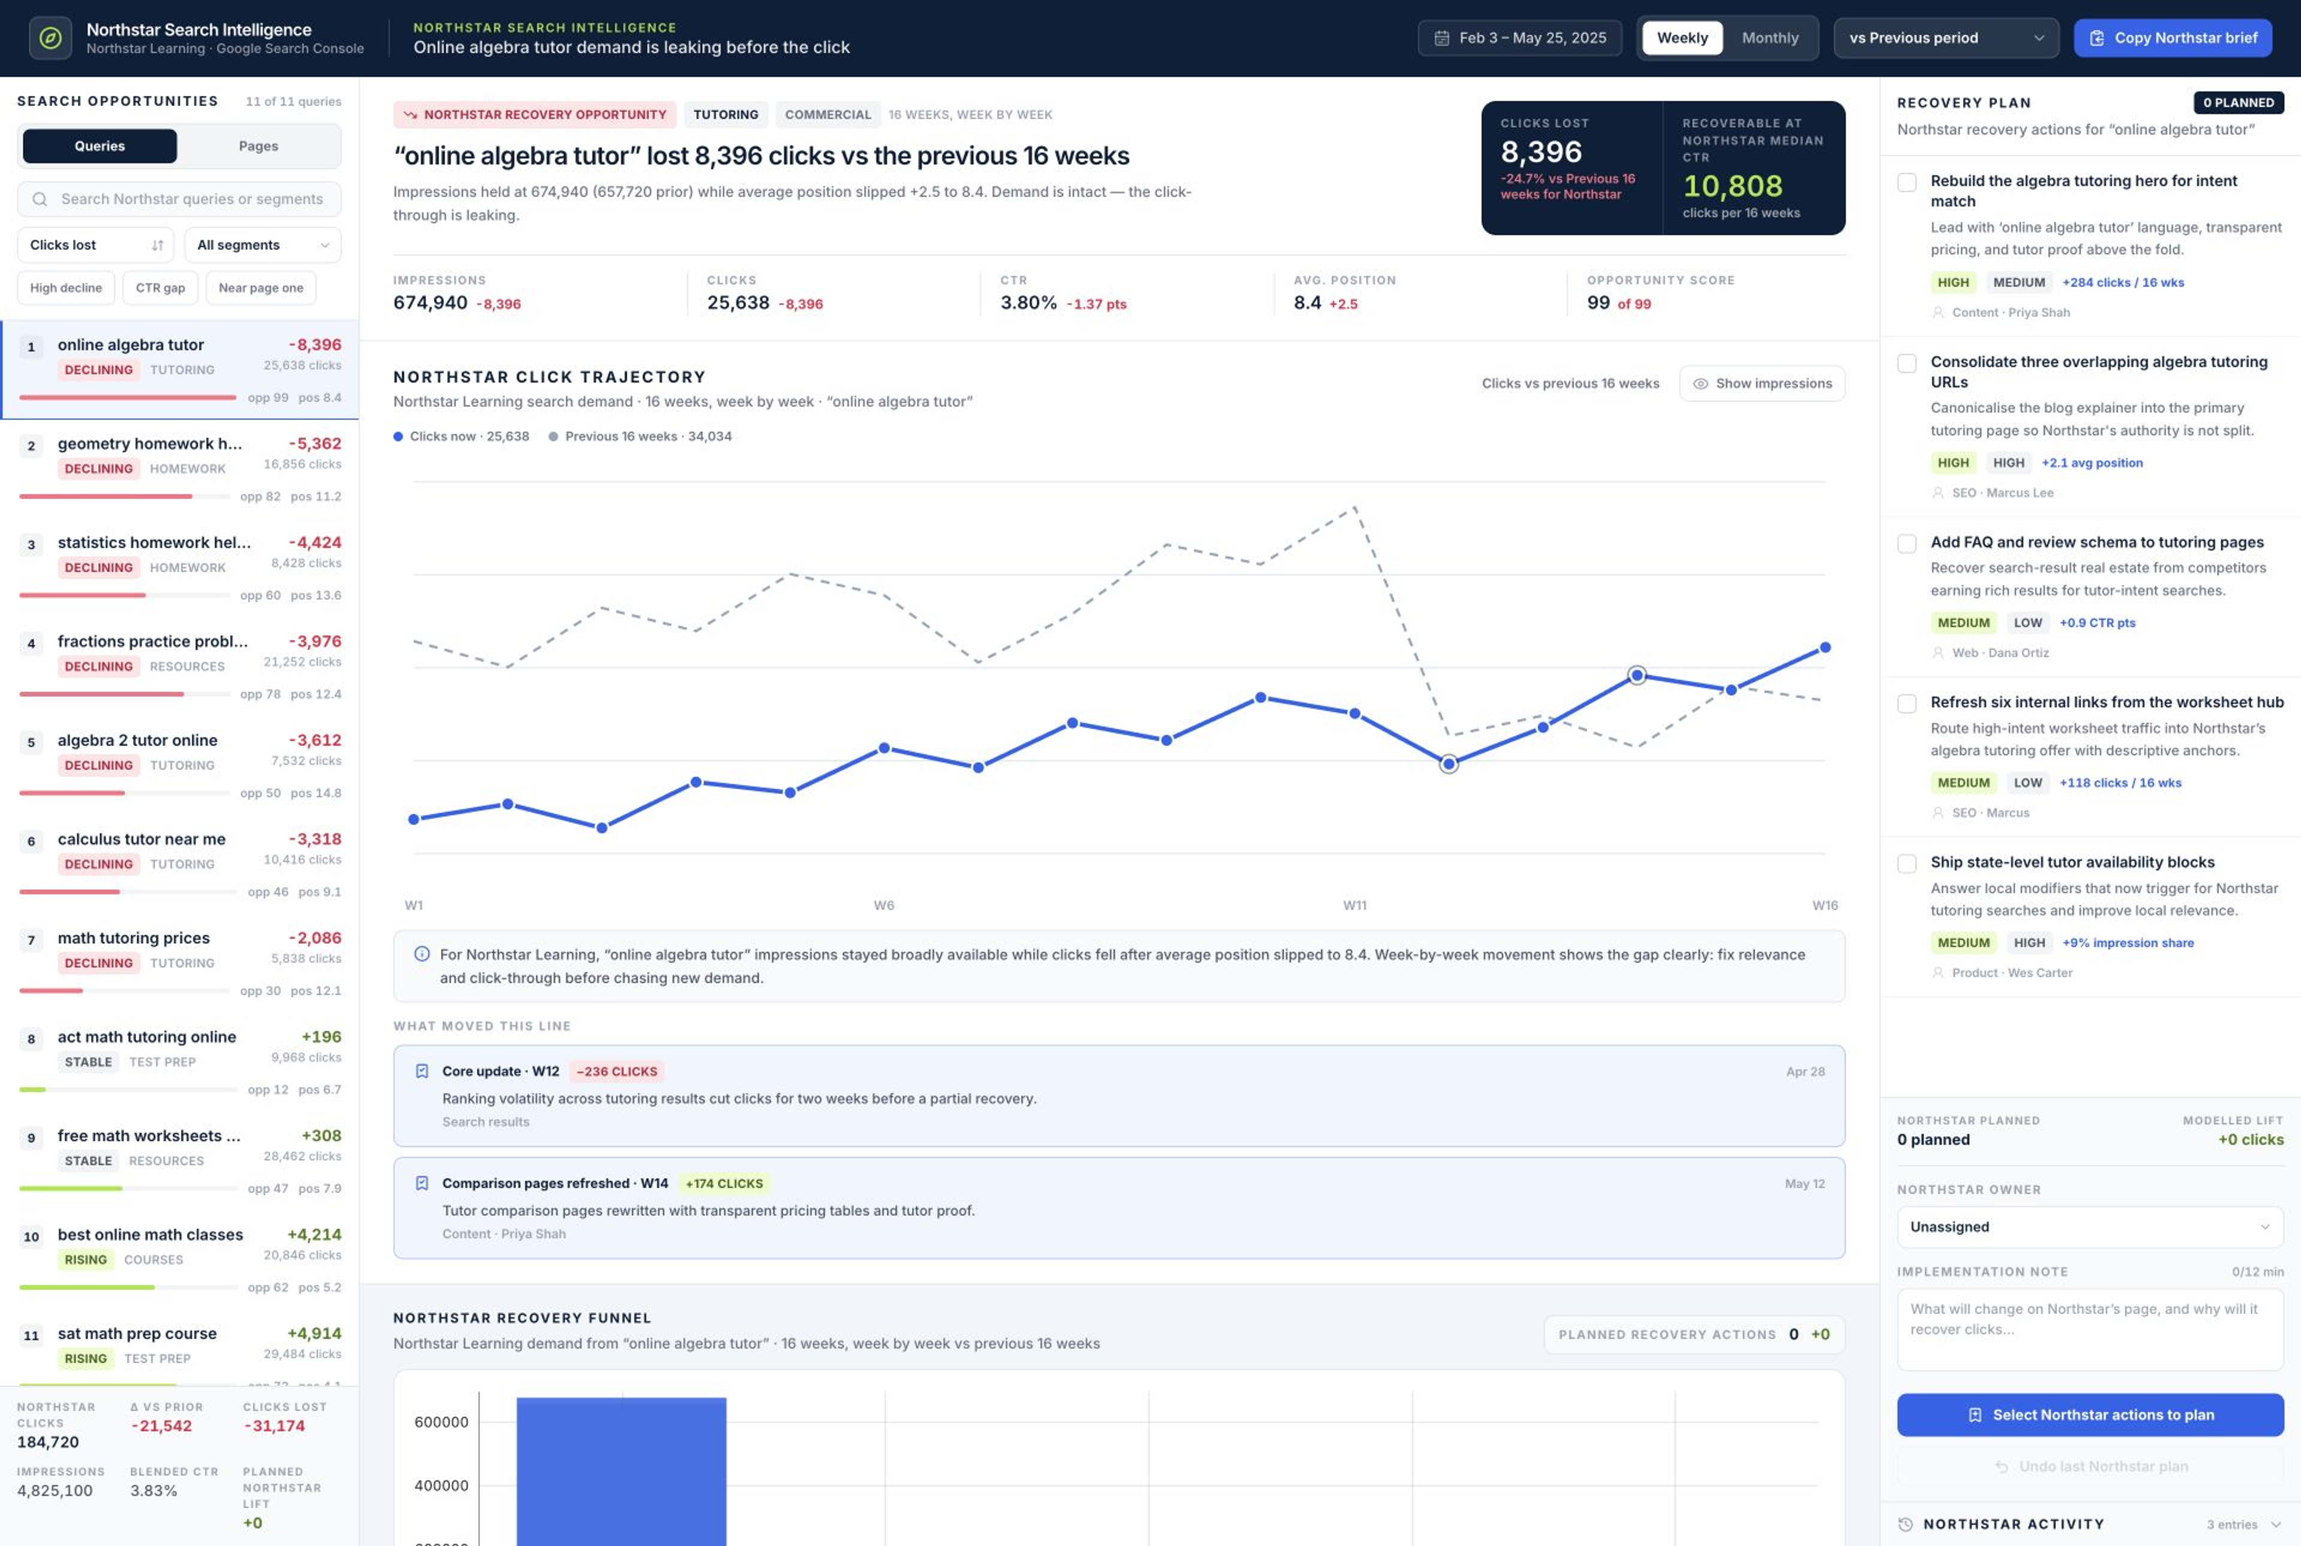Viewport: 2301px width, 1546px height.
Task: Click the person icon beside Priya Shah owner
Action: tap(1938, 313)
